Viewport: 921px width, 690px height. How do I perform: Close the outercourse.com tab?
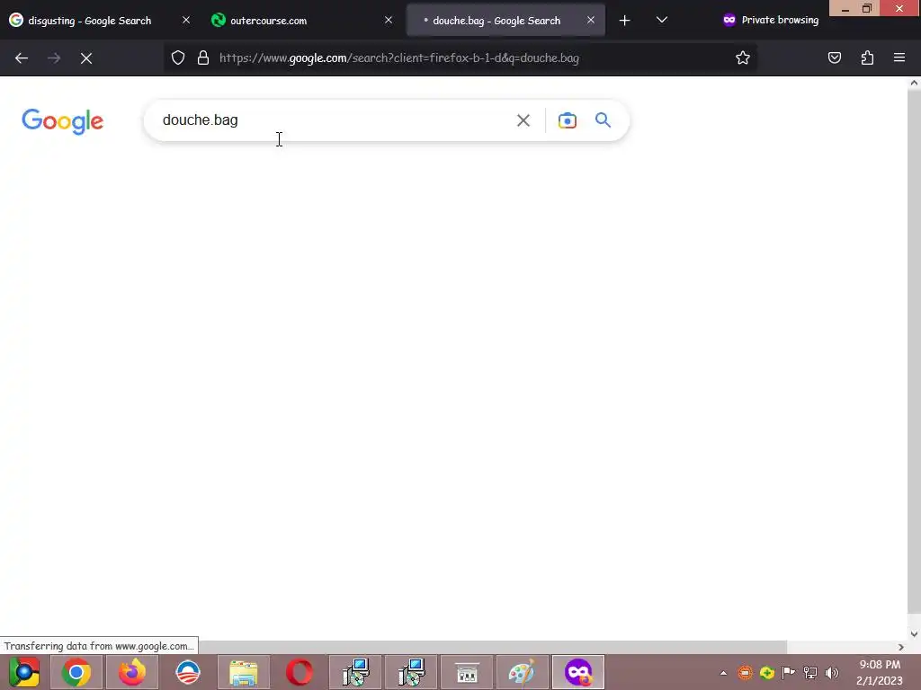(x=389, y=20)
